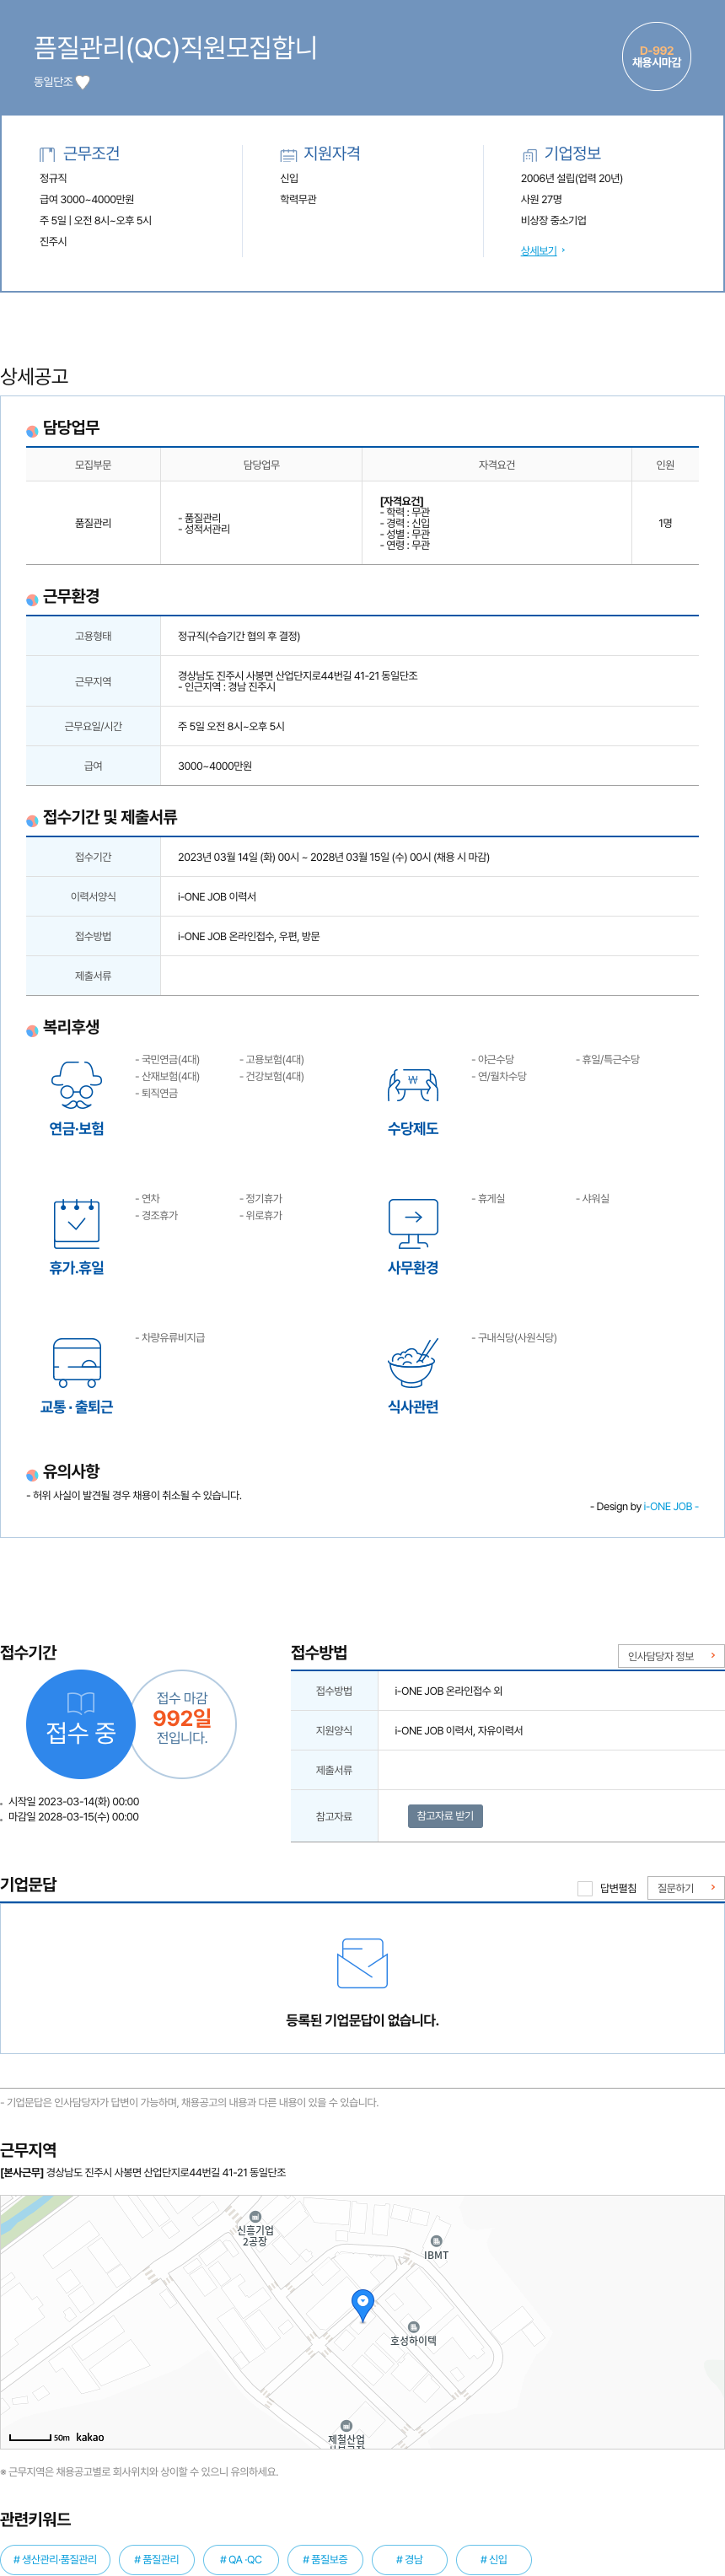Click the 접수 마감 992일 countdown circle

pyautogui.click(x=182, y=1724)
